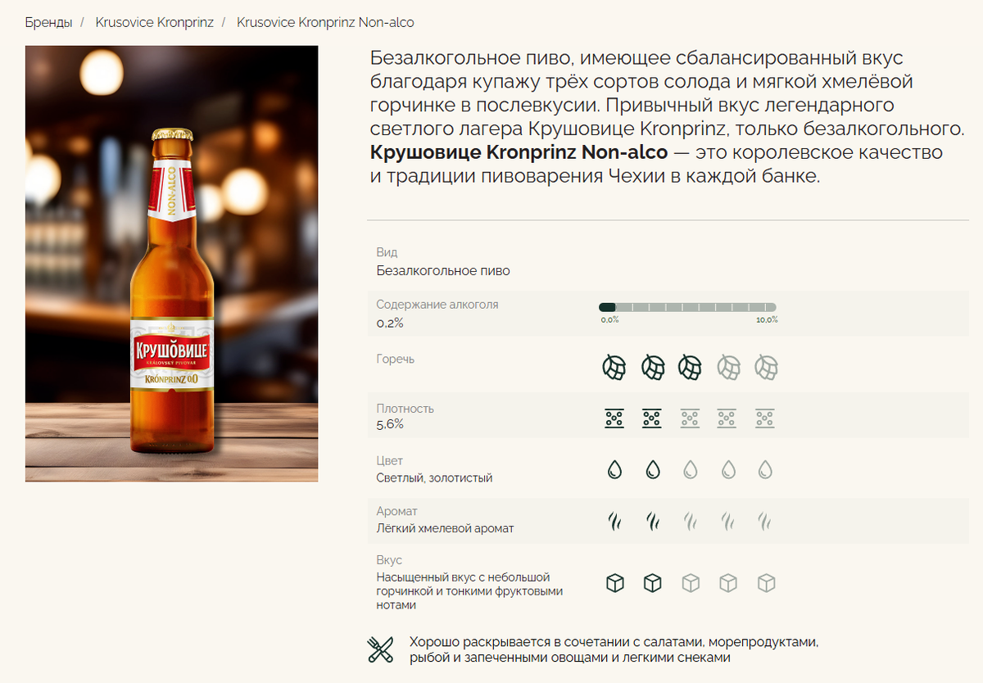Click the fourth hop icon in Горечь row
The height and width of the screenshot is (683, 983).
728,368
